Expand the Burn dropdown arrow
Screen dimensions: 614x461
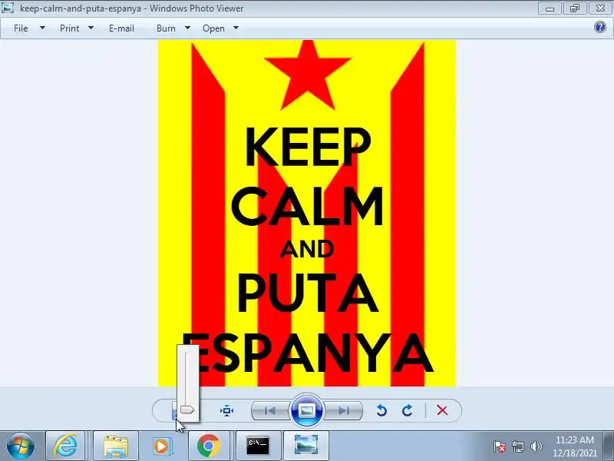point(187,28)
